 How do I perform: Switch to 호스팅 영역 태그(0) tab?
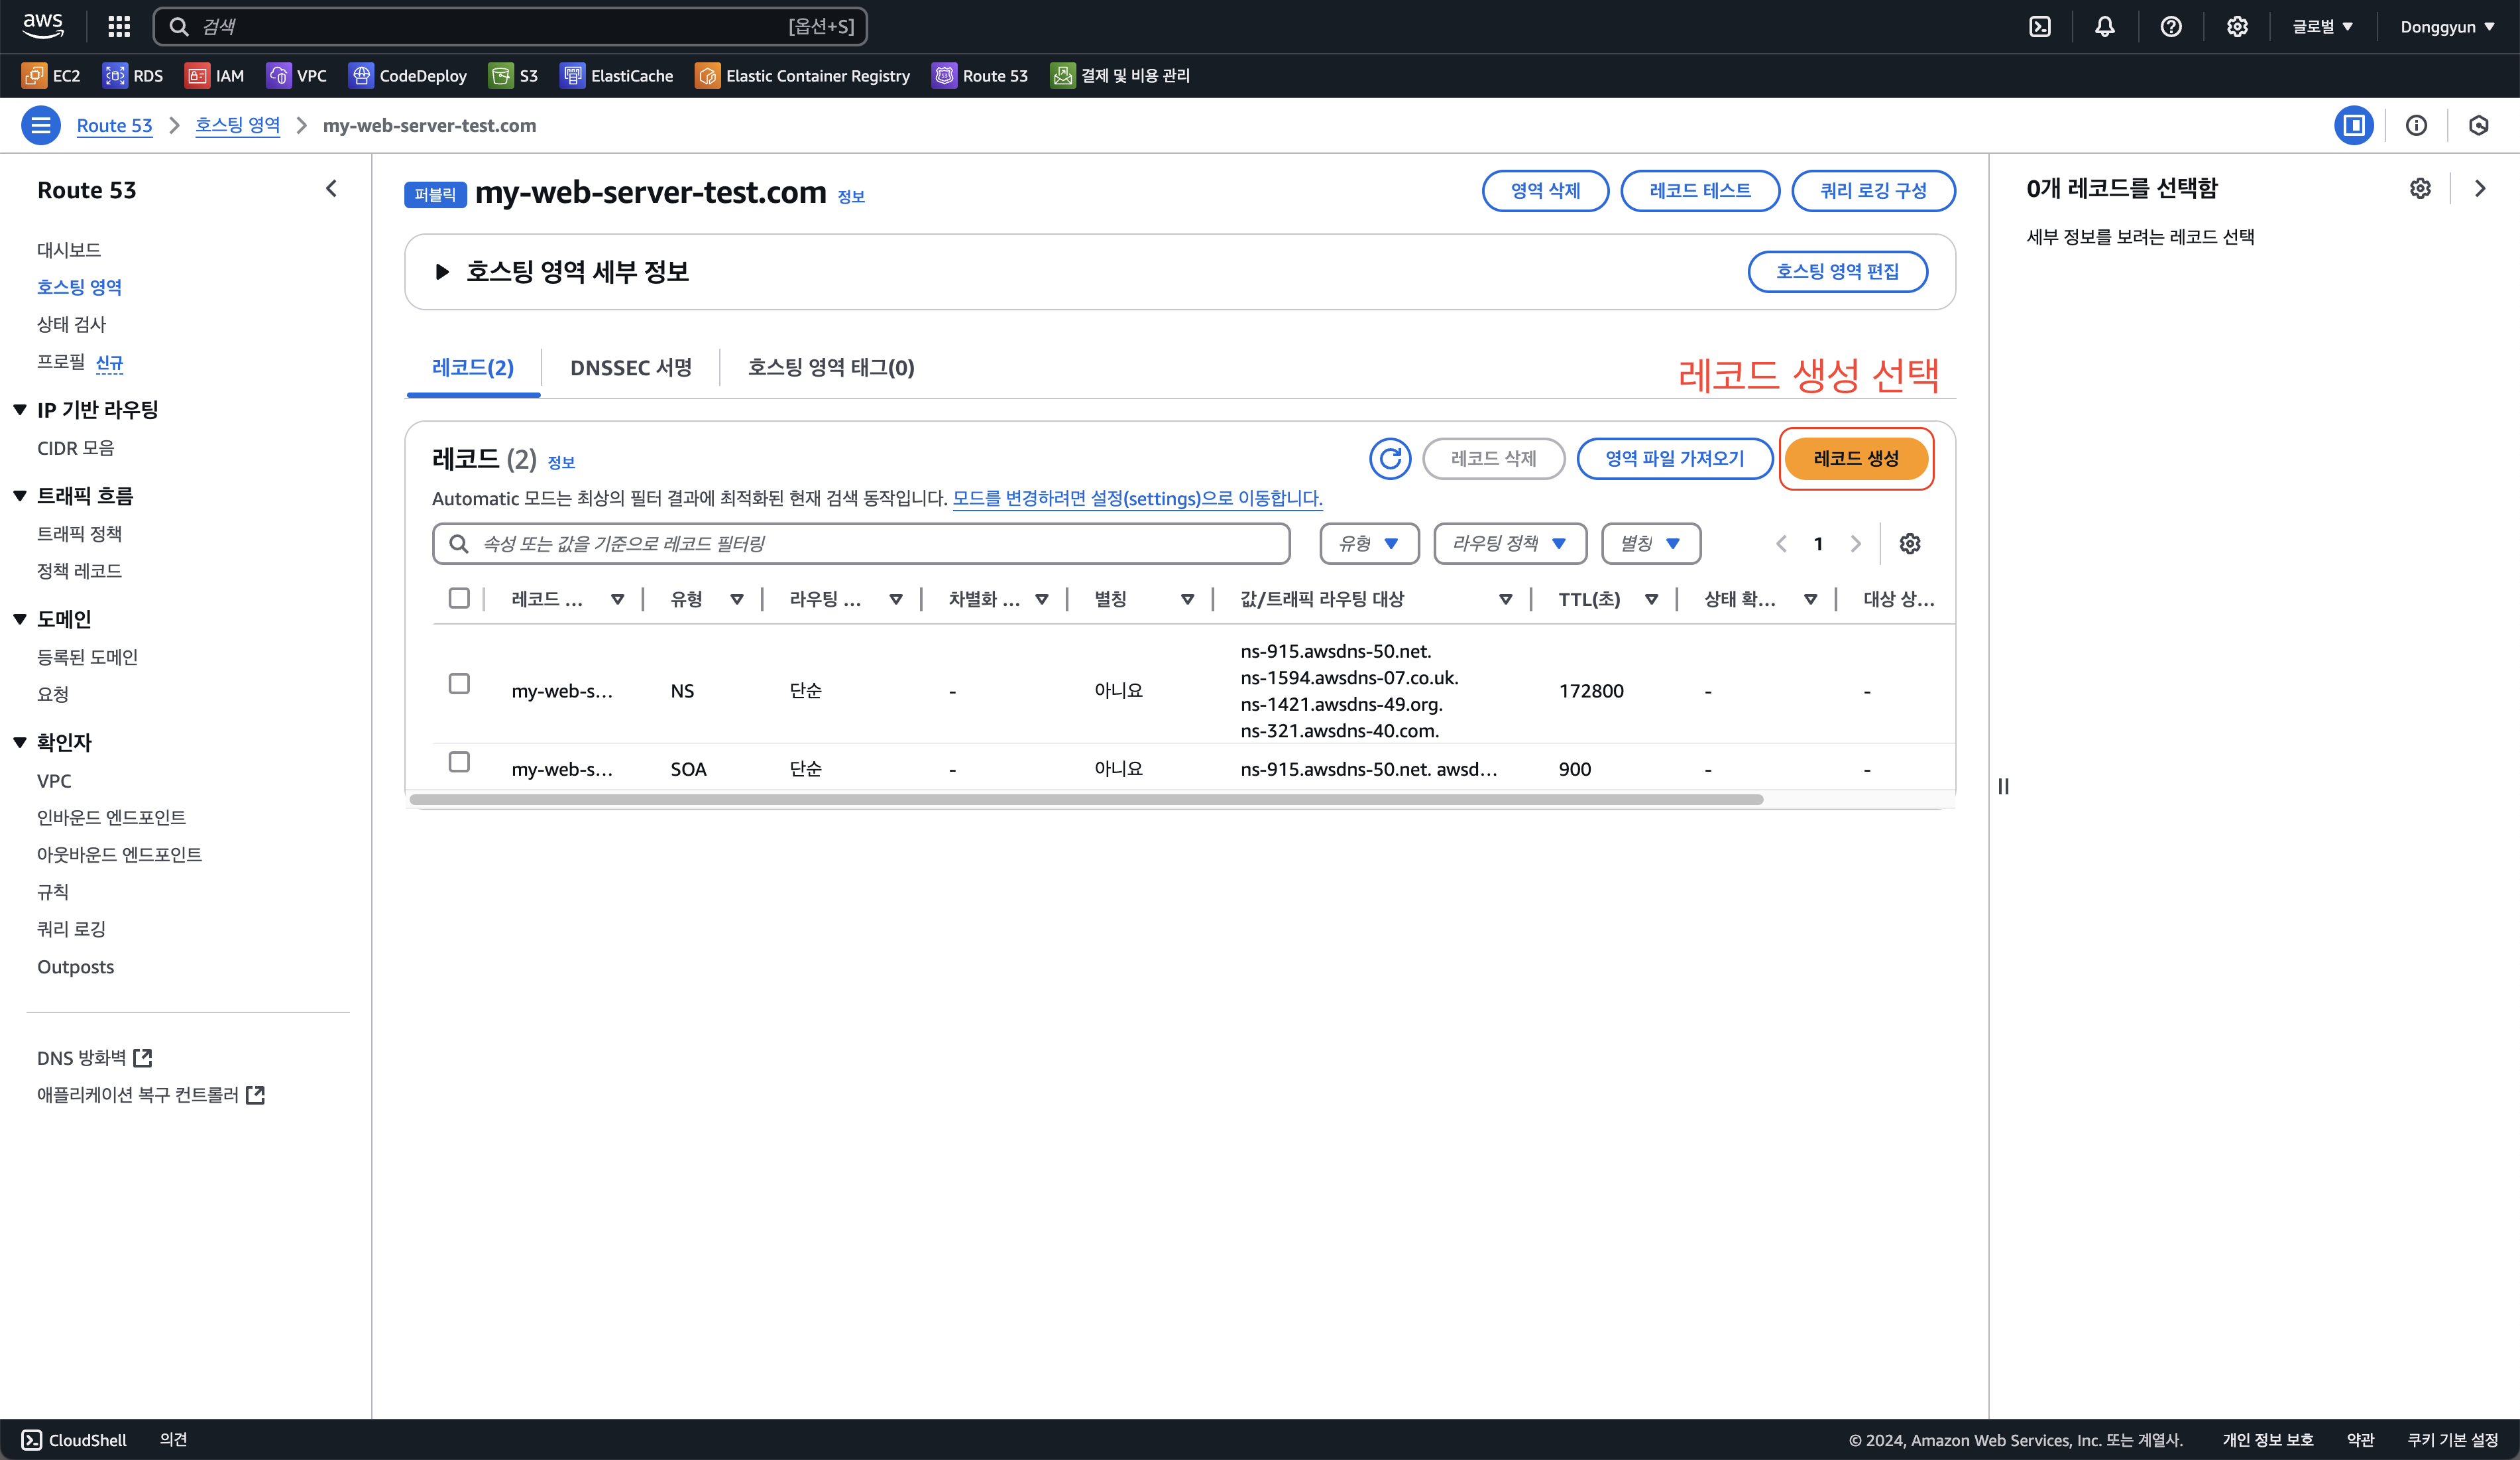(x=830, y=368)
